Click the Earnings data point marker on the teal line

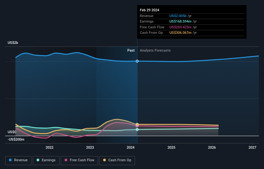[137, 130]
